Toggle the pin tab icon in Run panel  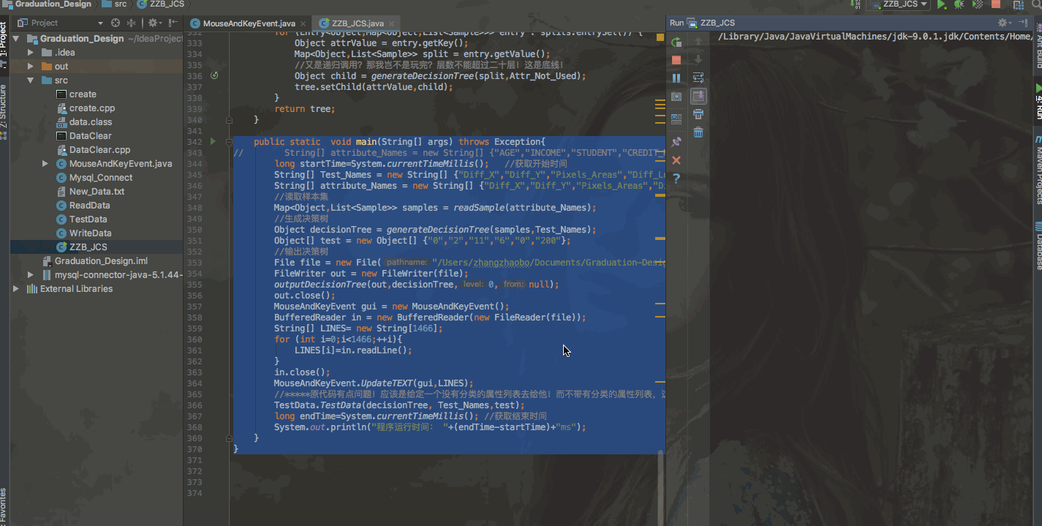pyautogui.click(x=676, y=141)
